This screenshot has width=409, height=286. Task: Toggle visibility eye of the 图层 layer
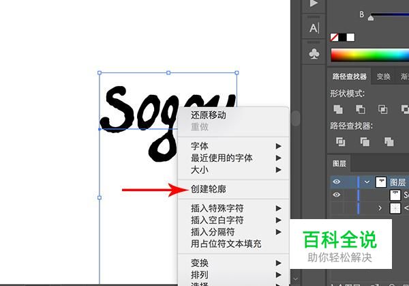coord(337,182)
